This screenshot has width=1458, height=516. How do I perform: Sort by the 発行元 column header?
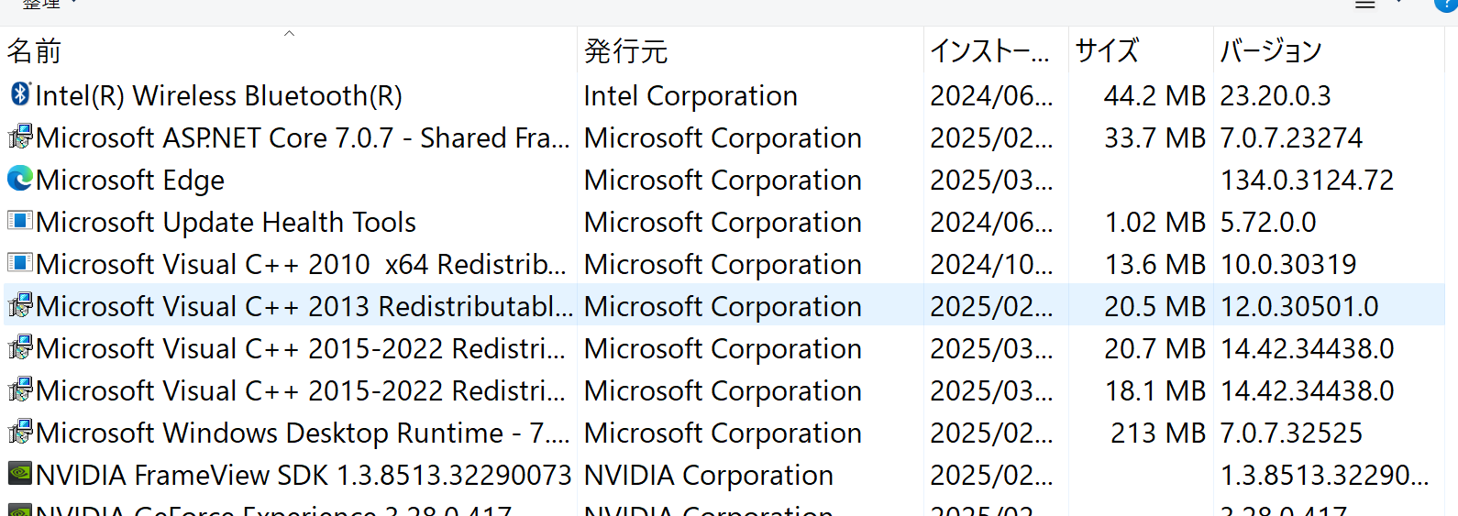coord(626,51)
